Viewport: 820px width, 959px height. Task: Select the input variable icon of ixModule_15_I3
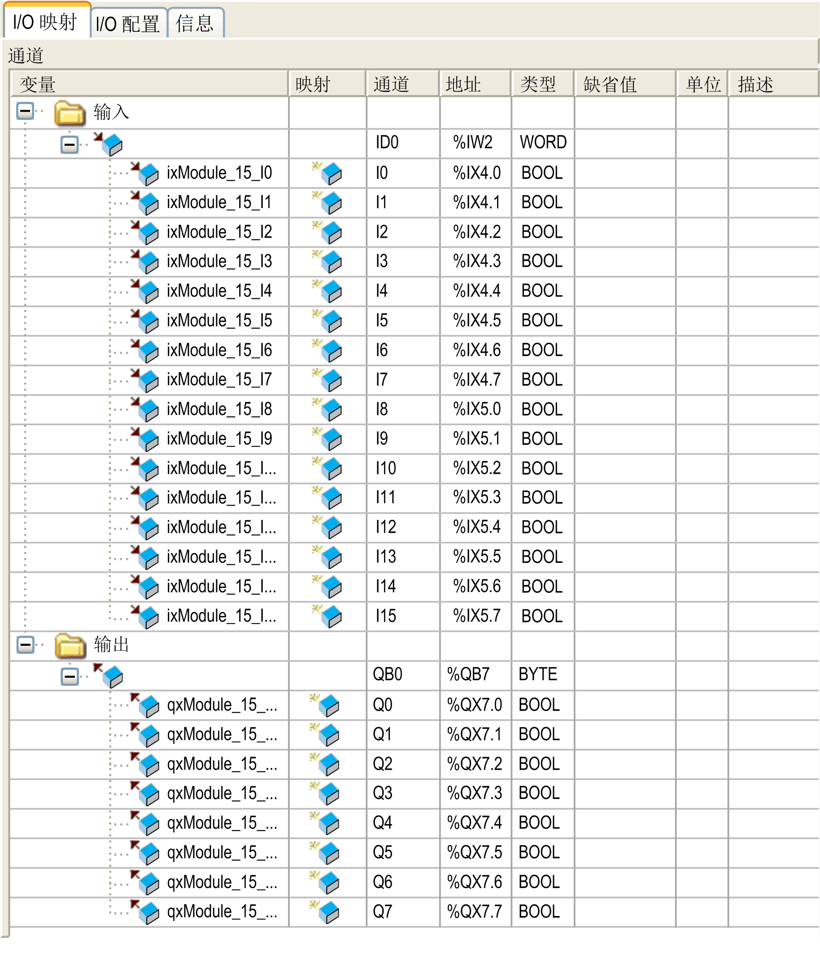coord(145,262)
